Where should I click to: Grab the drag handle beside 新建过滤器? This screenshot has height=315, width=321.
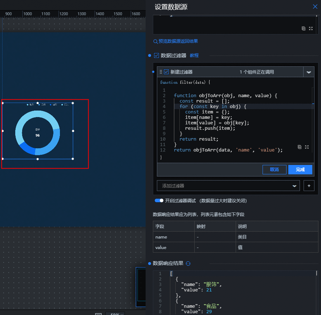pos(161,72)
